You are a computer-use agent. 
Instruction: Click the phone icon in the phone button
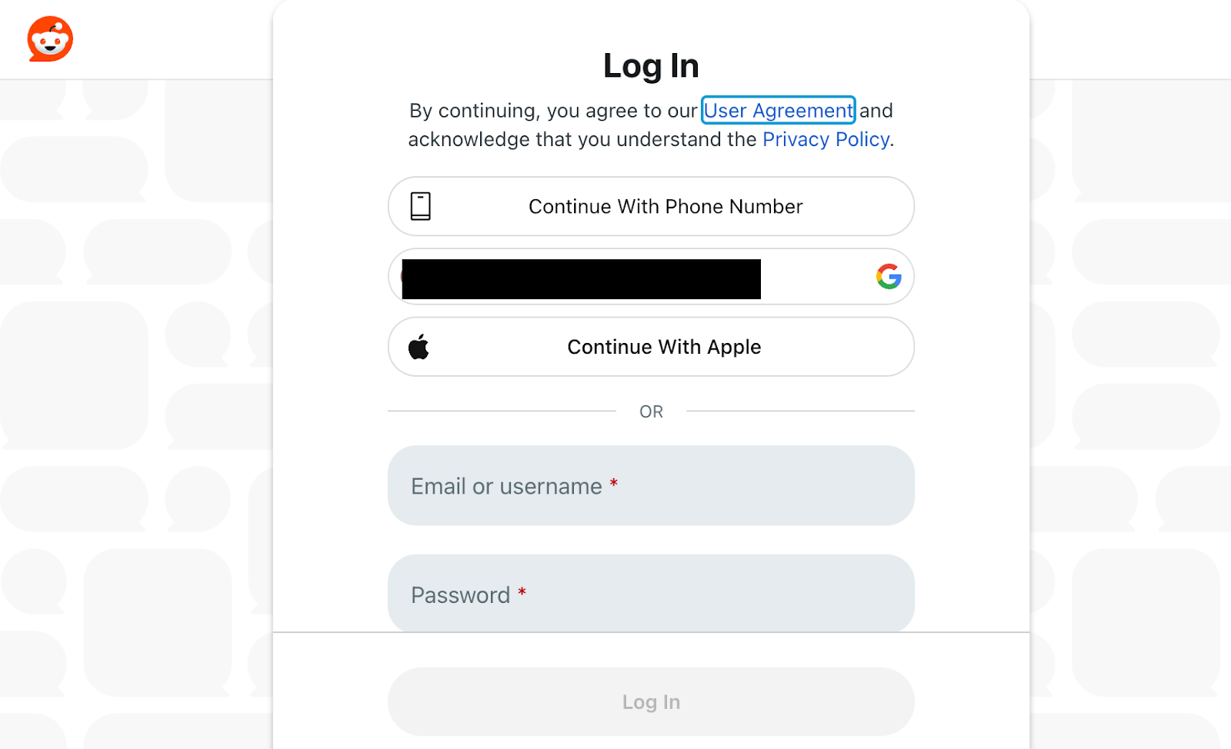pyautogui.click(x=420, y=206)
